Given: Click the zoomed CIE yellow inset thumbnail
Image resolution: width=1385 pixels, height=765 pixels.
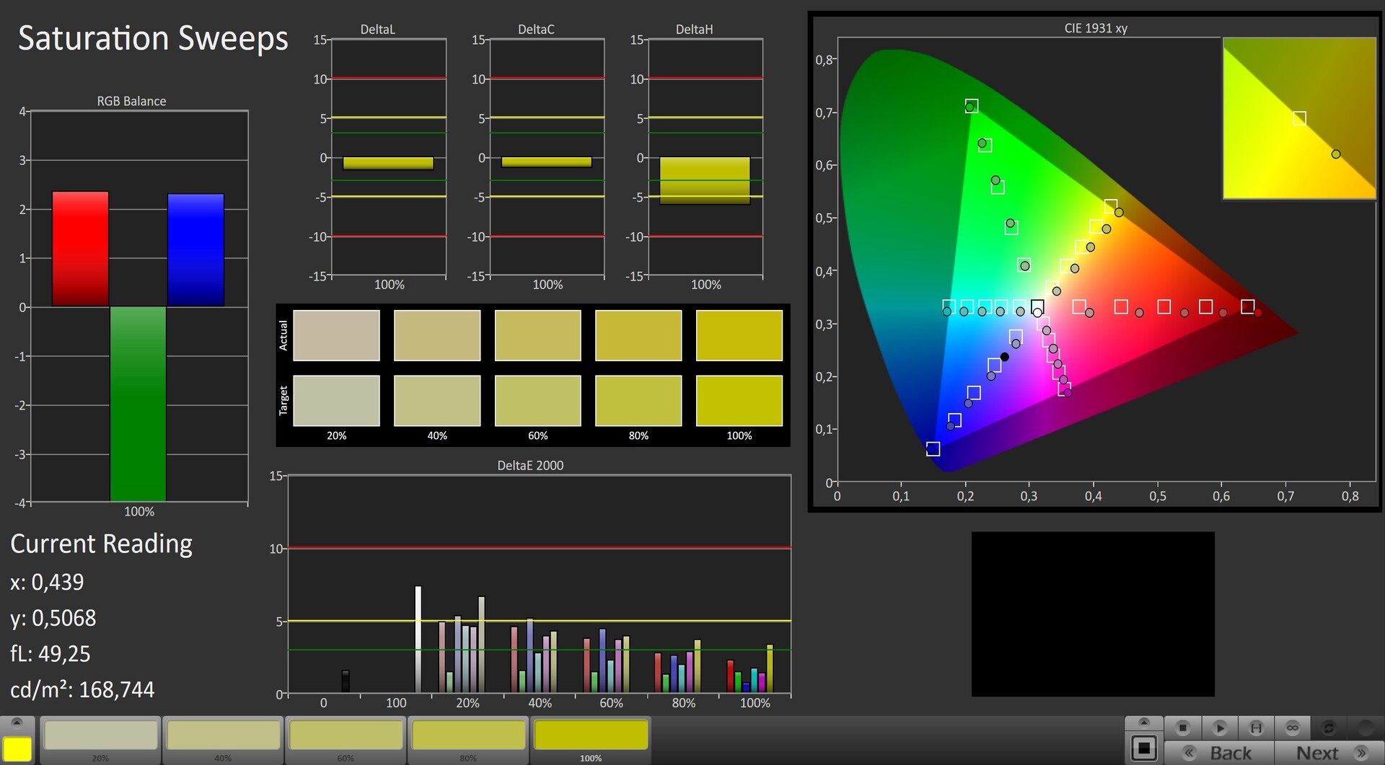Looking at the screenshot, I should (x=1299, y=118).
